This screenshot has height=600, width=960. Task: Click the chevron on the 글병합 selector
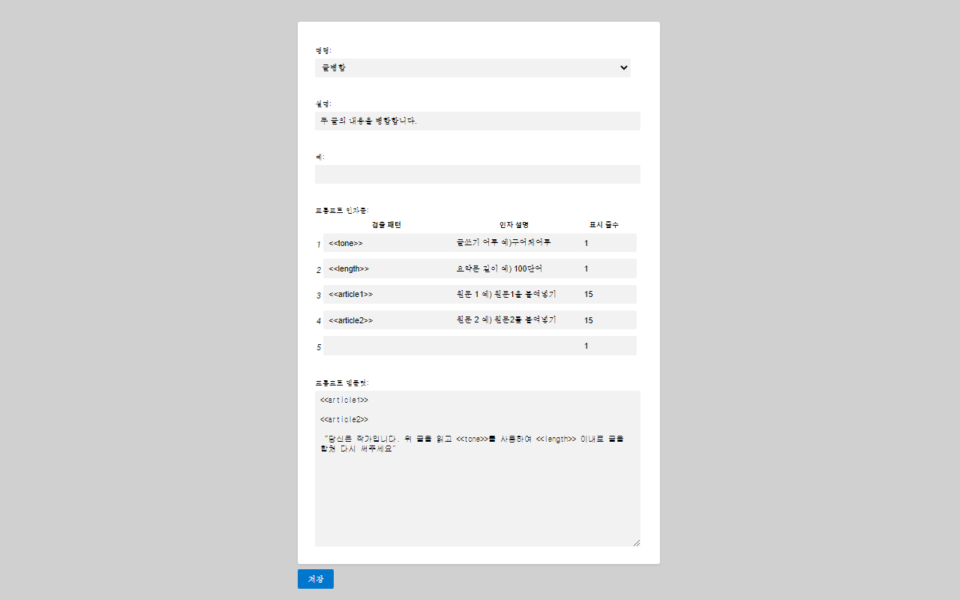point(623,67)
